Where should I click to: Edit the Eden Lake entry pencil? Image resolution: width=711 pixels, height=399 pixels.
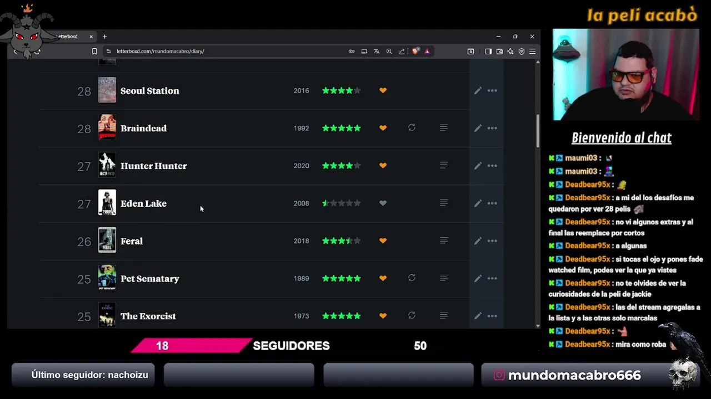point(478,203)
